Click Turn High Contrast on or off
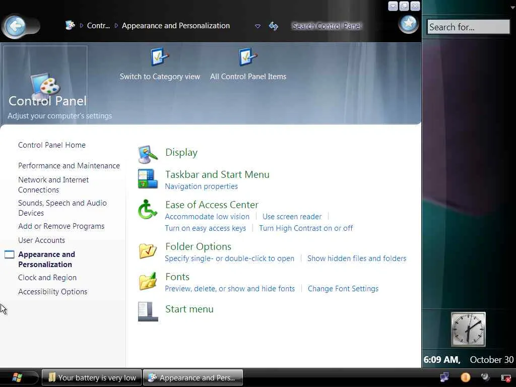 tap(306, 228)
